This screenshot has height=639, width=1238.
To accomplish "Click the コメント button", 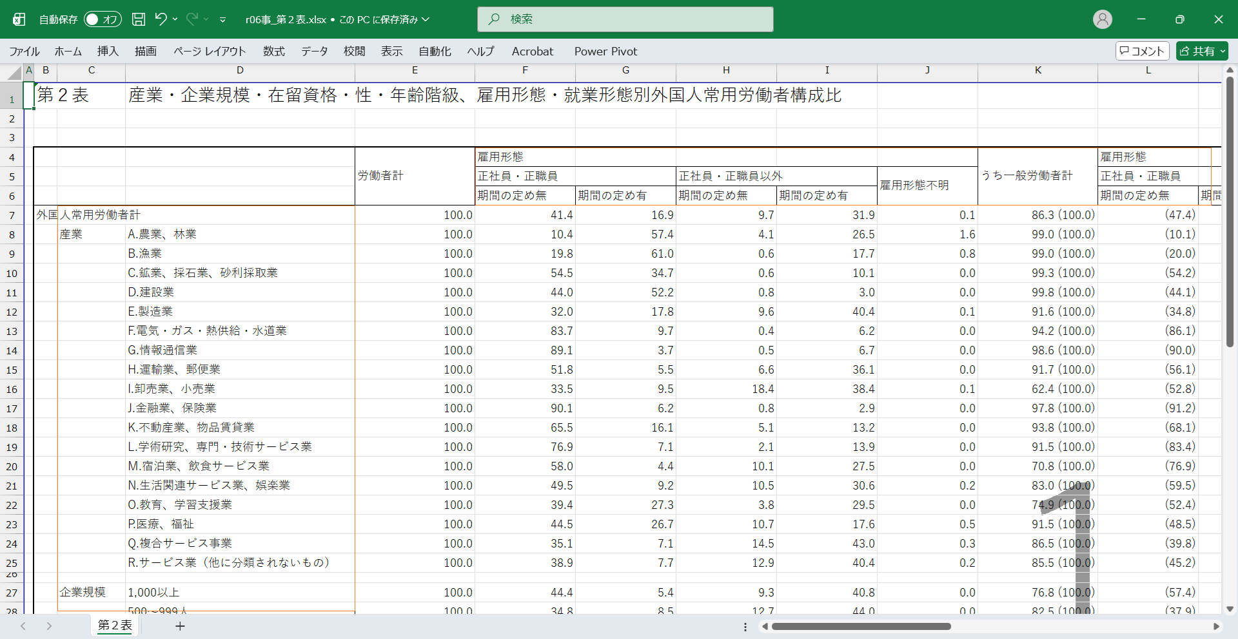I will pyautogui.click(x=1142, y=51).
